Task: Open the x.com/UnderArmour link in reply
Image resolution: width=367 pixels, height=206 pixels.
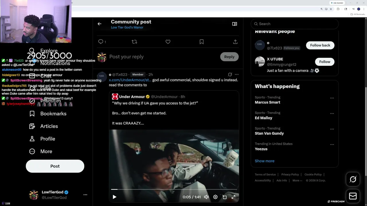Action: [130, 80]
